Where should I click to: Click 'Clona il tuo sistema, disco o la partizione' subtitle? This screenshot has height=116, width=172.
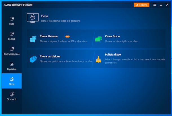[x=61, y=21]
